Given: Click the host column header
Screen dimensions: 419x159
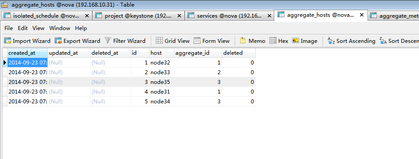Looking at the screenshot, I should 162,53.
